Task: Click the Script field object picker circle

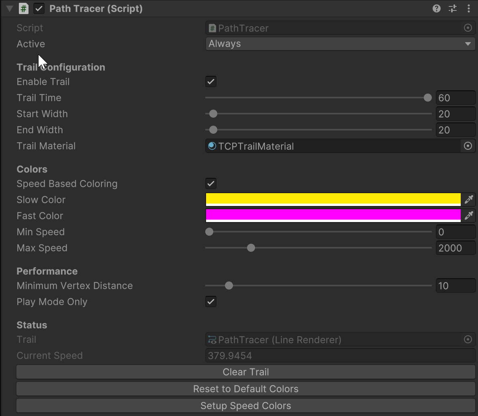Action: [468, 28]
